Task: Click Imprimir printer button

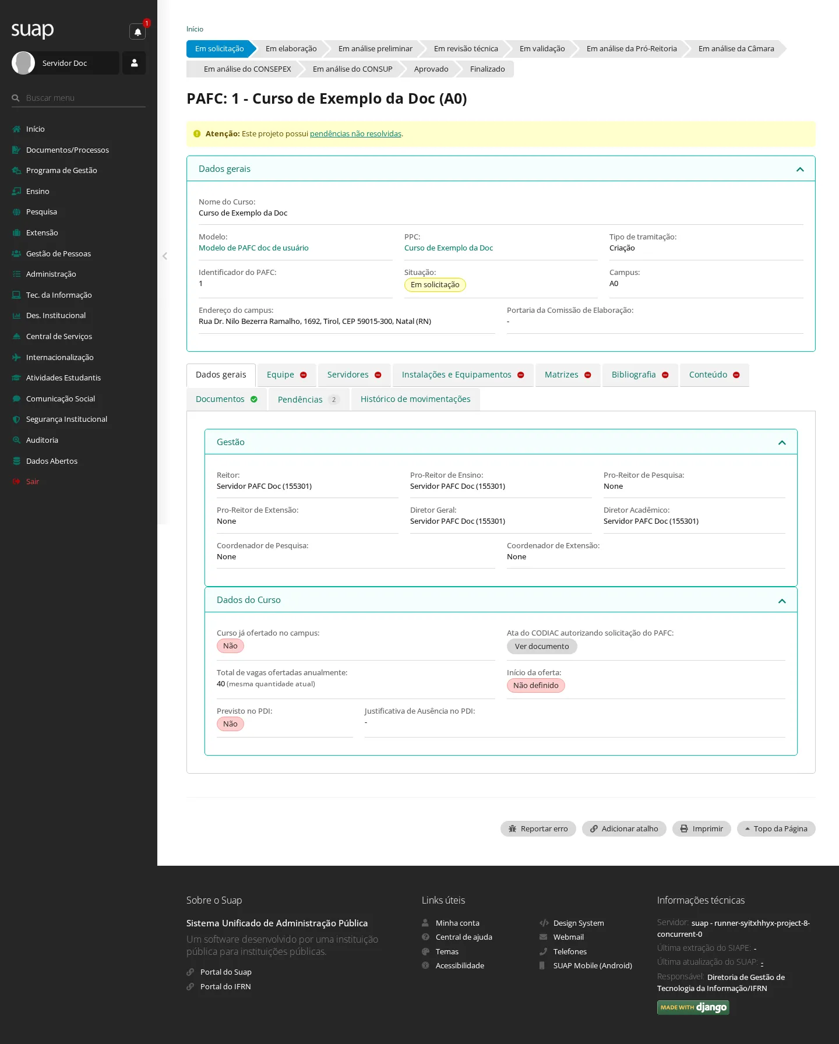Action: [x=701, y=828]
